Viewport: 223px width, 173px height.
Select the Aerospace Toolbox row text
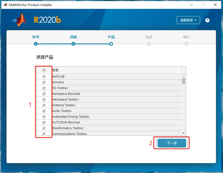click(x=65, y=99)
